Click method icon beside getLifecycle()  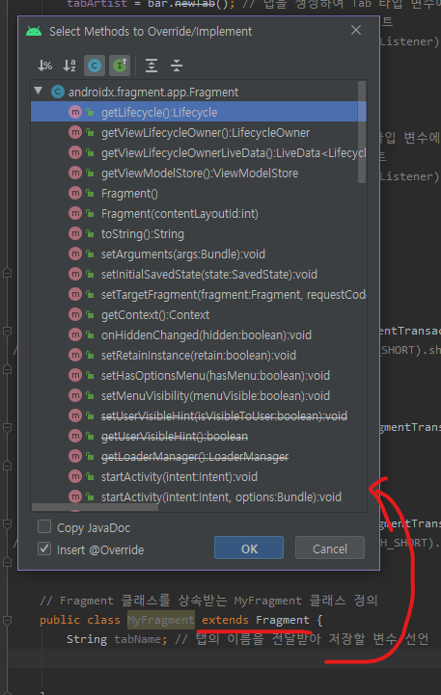(x=75, y=112)
